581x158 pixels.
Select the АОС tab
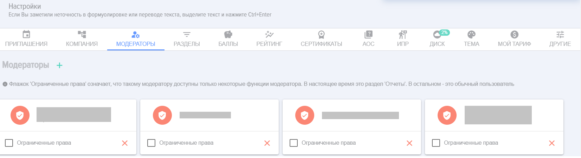click(x=368, y=39)
